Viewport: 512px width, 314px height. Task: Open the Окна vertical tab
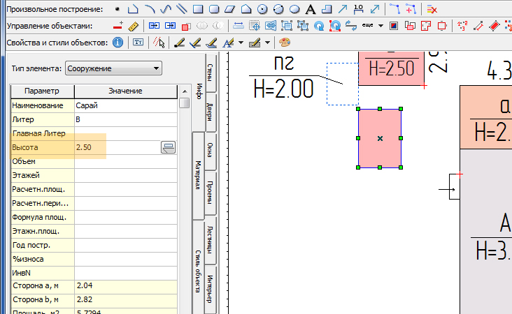tap(210, 149)
